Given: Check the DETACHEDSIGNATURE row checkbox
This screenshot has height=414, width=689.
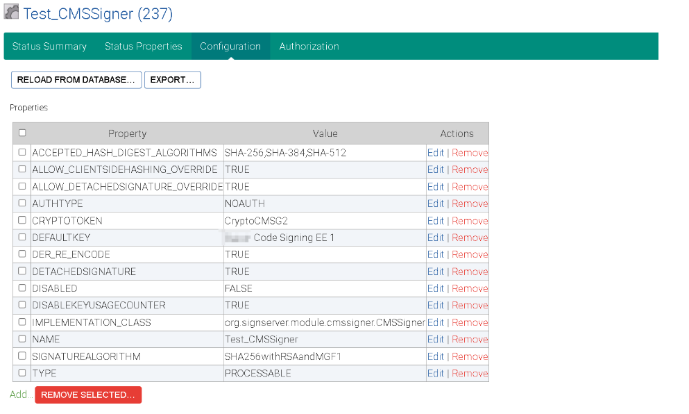Looking at the screenshot, I should pos(22,271).
